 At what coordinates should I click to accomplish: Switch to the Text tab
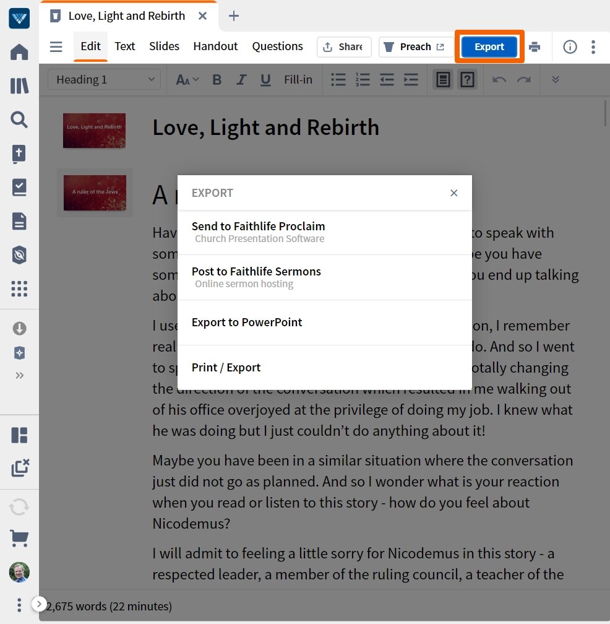tap(125, 46)
